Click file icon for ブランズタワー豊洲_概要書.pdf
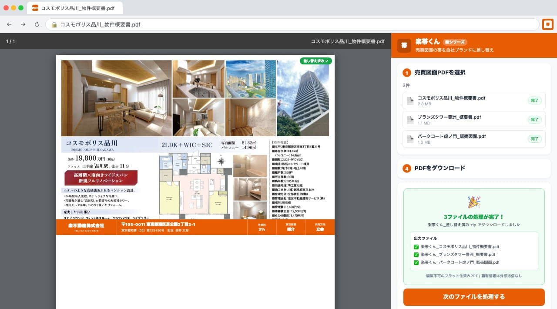Image resolution: width=557 pixels, height=309 pixels. click(x=410, y=120)
